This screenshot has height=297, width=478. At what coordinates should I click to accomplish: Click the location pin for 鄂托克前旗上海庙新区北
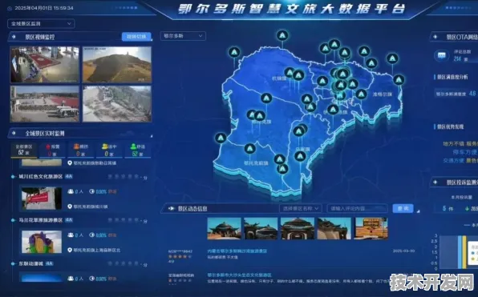tap(70, 250)
